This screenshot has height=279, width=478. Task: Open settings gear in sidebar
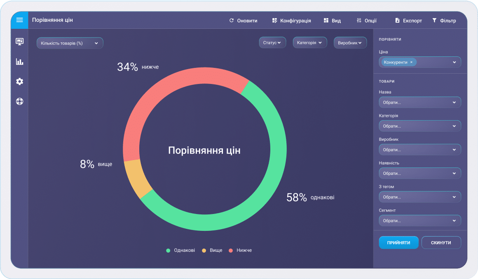(x=19, y=81)
